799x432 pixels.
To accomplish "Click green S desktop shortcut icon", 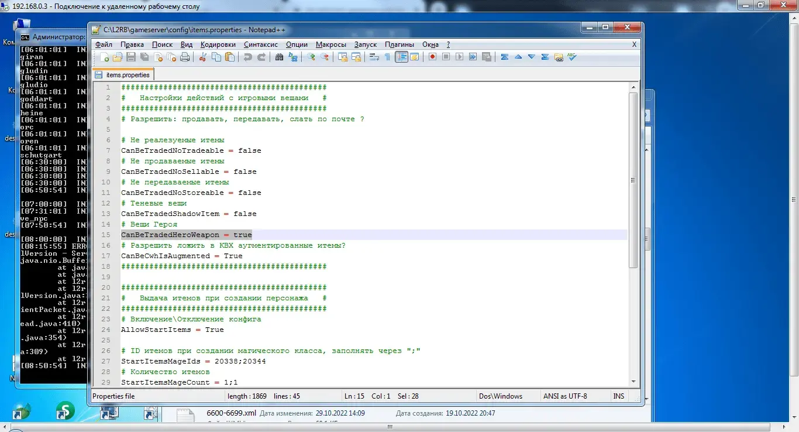I will [x=64, y=412].
